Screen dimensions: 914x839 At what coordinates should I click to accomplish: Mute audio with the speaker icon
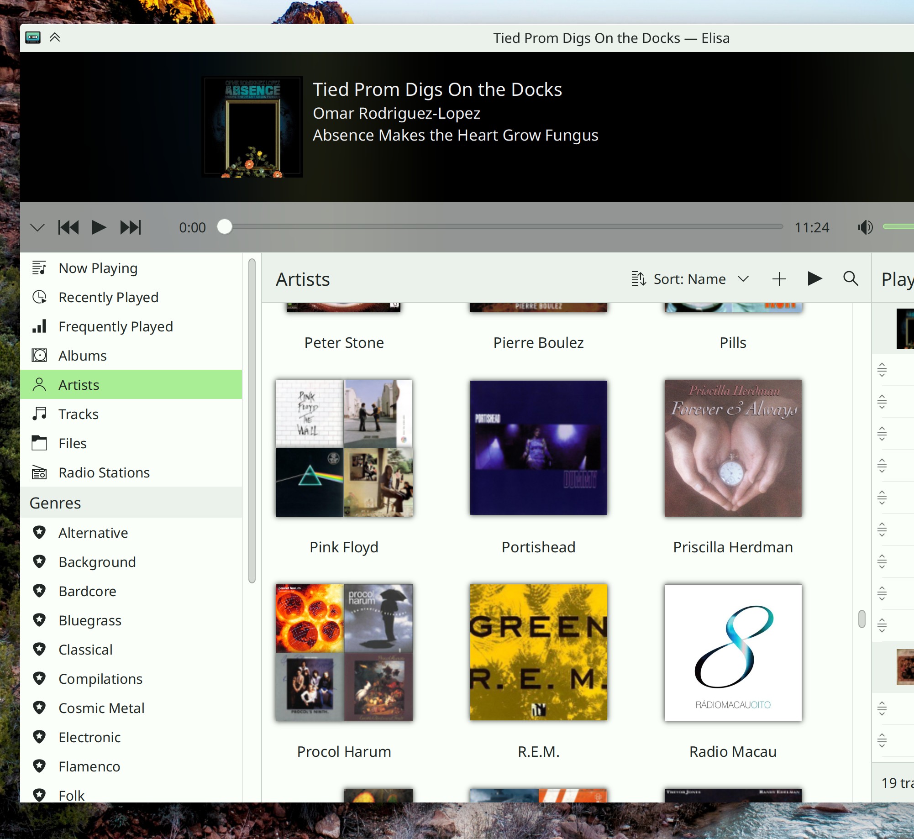[865, 227]
